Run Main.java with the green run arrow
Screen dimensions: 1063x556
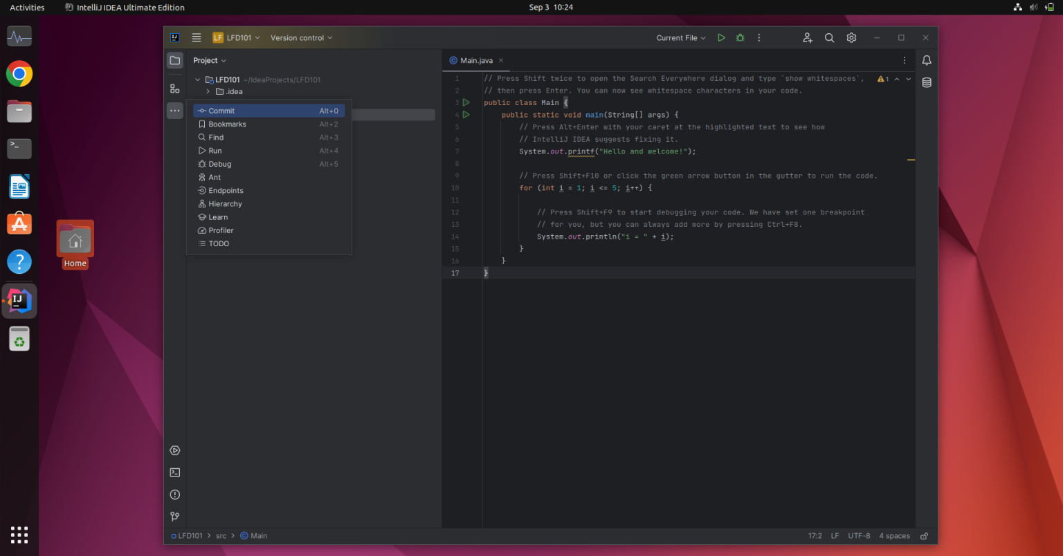click(x=721, y=37)
